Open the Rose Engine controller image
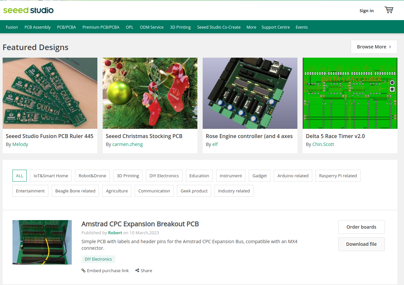 point(250,93)
